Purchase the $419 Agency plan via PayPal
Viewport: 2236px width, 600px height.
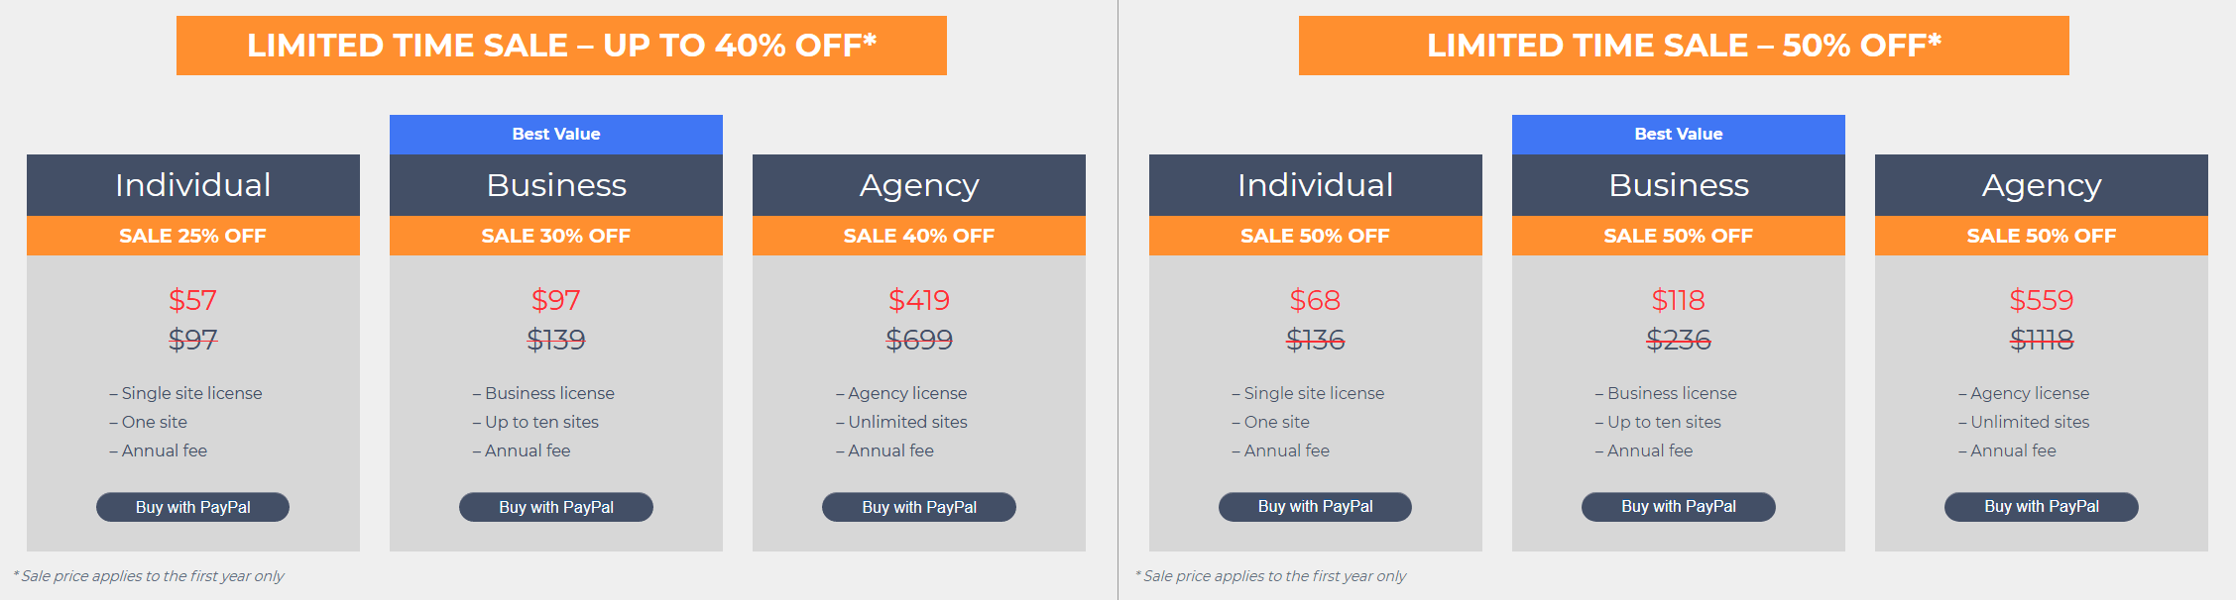[918, 507]
